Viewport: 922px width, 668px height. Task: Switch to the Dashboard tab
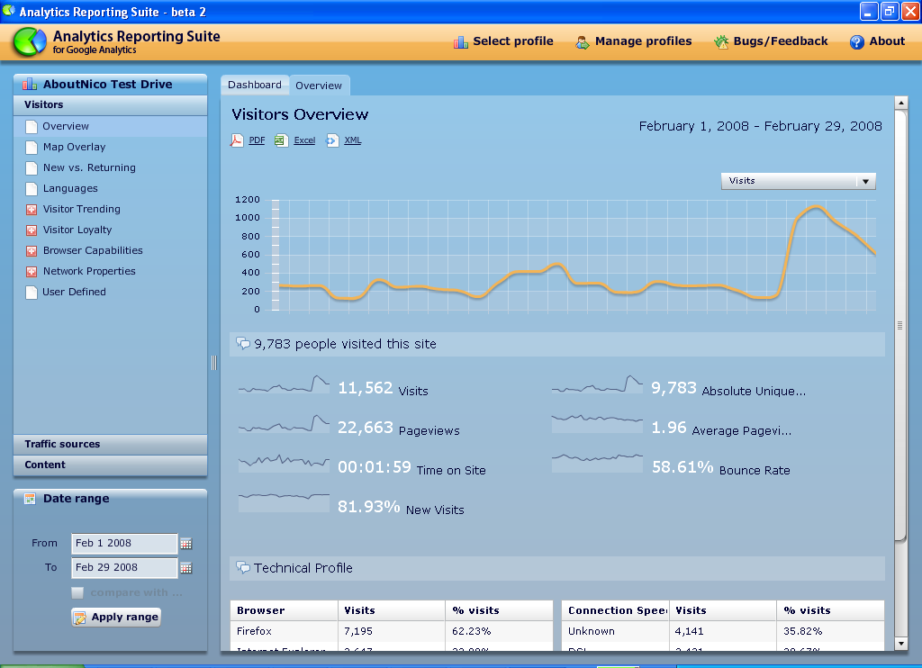click(x=254, y=86)
